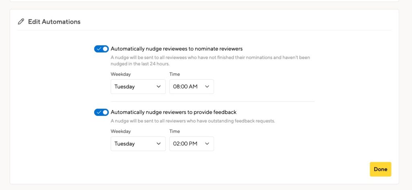Open the Weekday dropdown under nominate reviewers nudge

(x=138, y=87)
